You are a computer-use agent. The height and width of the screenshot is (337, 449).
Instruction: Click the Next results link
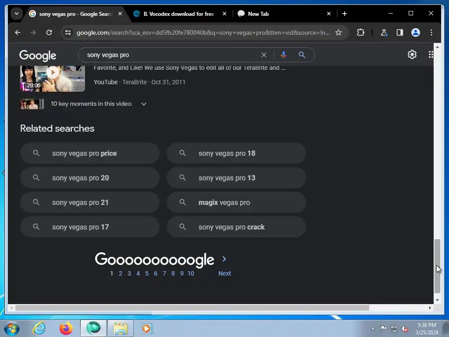224,273
